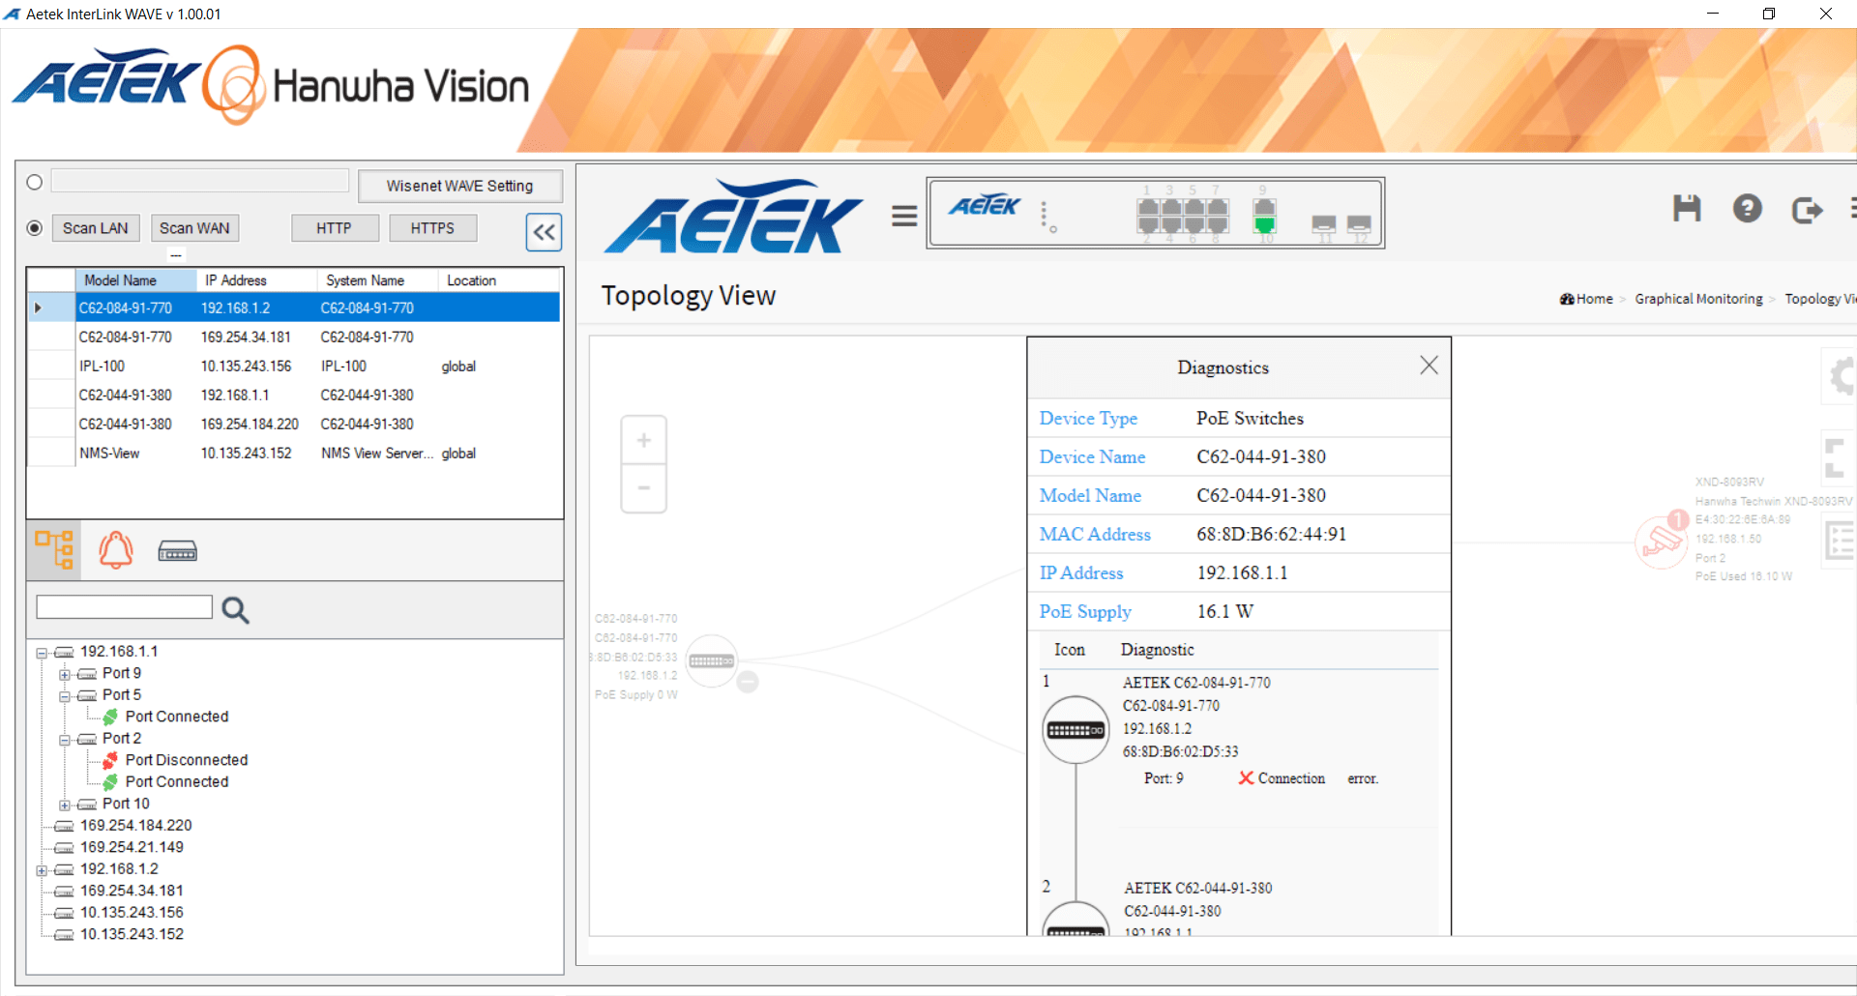Viewport: 1857px width, 996px height.
Task: Zoom in the topology with plus control
Action: tap(643, 441)
